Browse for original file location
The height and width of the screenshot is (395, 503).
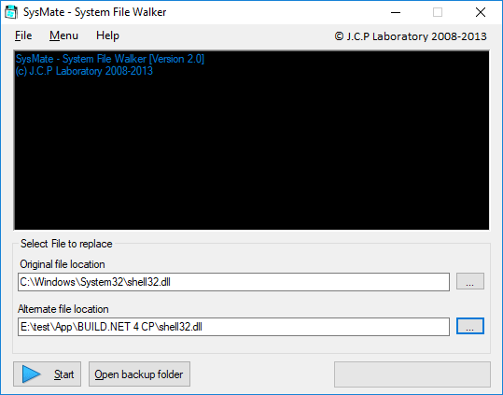[x=470, y=281]
